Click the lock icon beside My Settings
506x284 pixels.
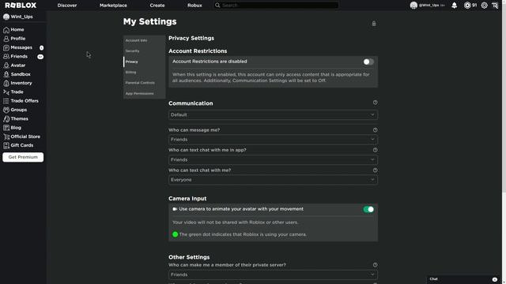[374, 24]
